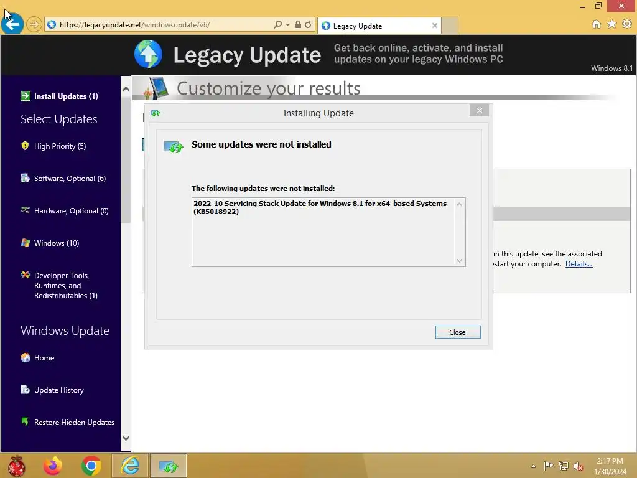637x478 pixels.
Task: Click the Legacy Update globe logo
Action: [x=148, y=54]
